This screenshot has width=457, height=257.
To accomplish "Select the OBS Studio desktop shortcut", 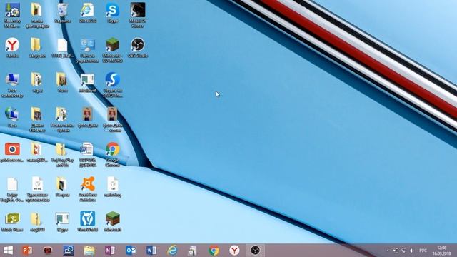I will point(138,48).
